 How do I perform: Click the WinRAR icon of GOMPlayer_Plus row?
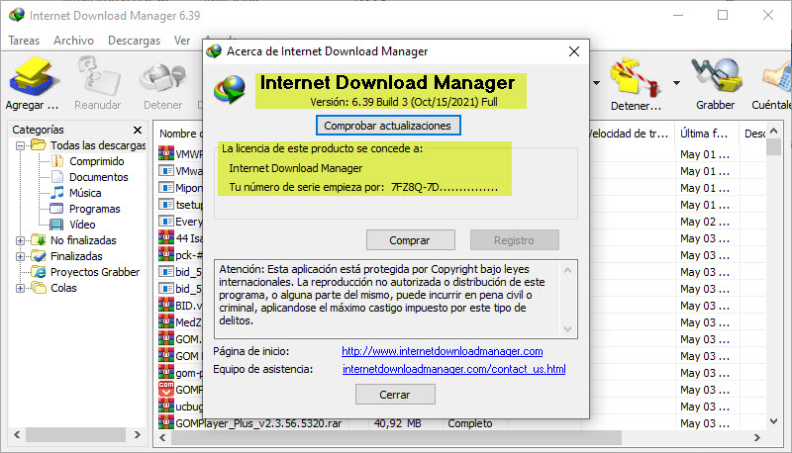[x=166, y=422]
